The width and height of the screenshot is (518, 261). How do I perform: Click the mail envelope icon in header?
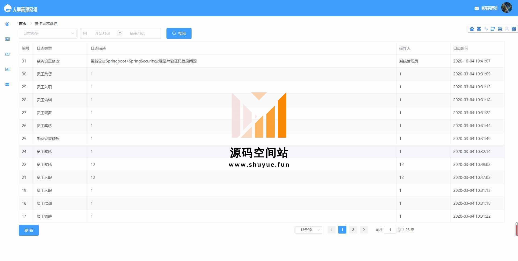(x=476, y=8)
